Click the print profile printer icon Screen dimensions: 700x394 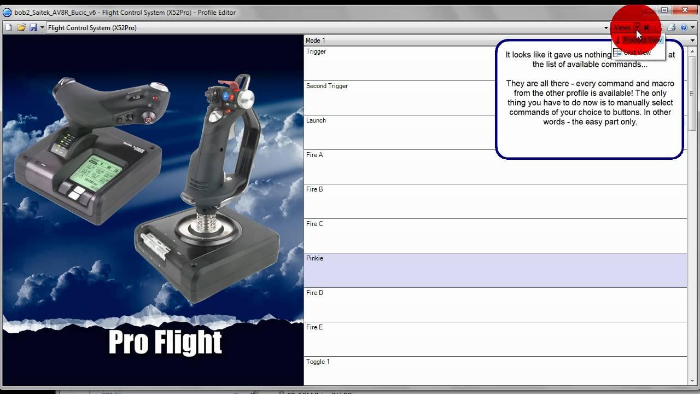click(x=671, y=27)
